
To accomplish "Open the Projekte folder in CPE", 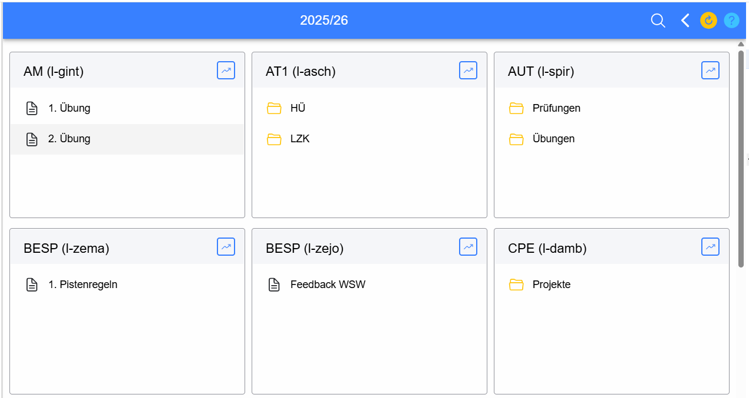I will (x=551, y=285).
